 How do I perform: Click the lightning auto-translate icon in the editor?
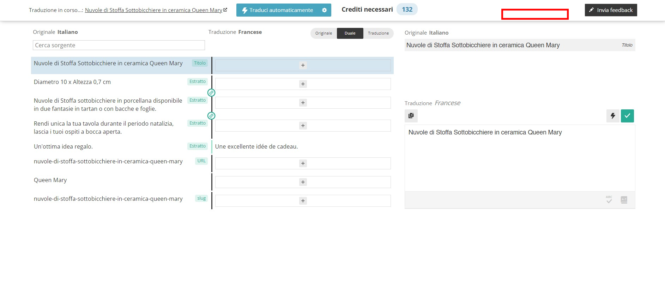[x=613, y=116]
